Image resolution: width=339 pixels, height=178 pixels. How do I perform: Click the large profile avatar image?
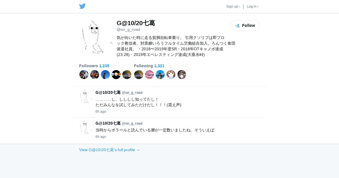pos(96,37)
